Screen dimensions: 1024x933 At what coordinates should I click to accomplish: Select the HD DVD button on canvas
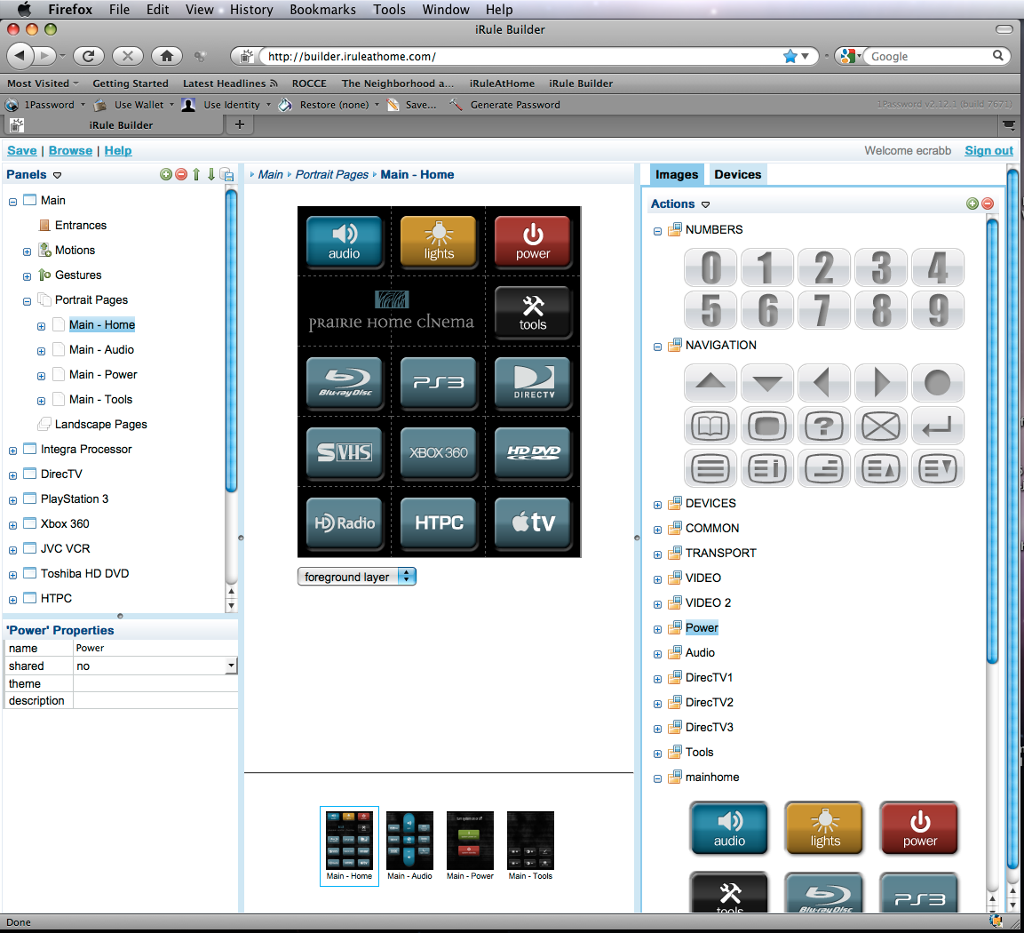click(x=533, y=453)
